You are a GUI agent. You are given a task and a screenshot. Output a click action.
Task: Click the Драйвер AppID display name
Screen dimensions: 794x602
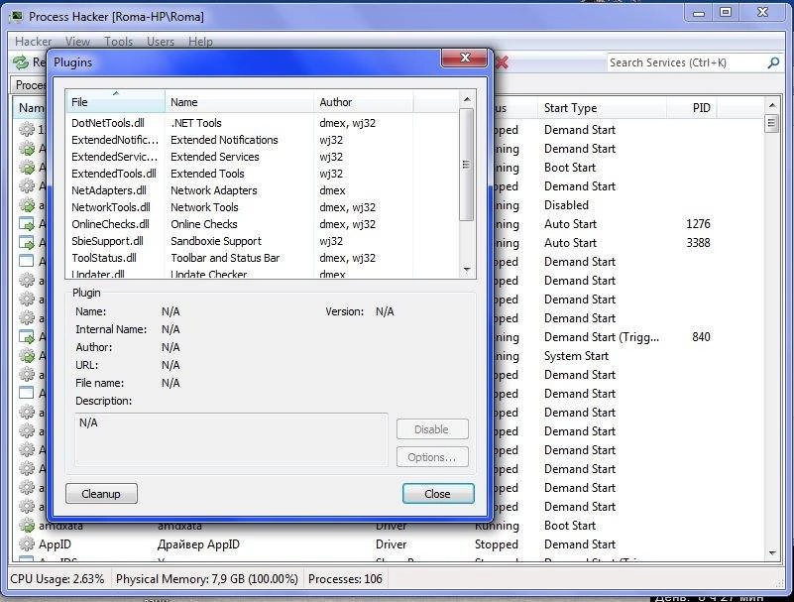(x=198, y=544)
